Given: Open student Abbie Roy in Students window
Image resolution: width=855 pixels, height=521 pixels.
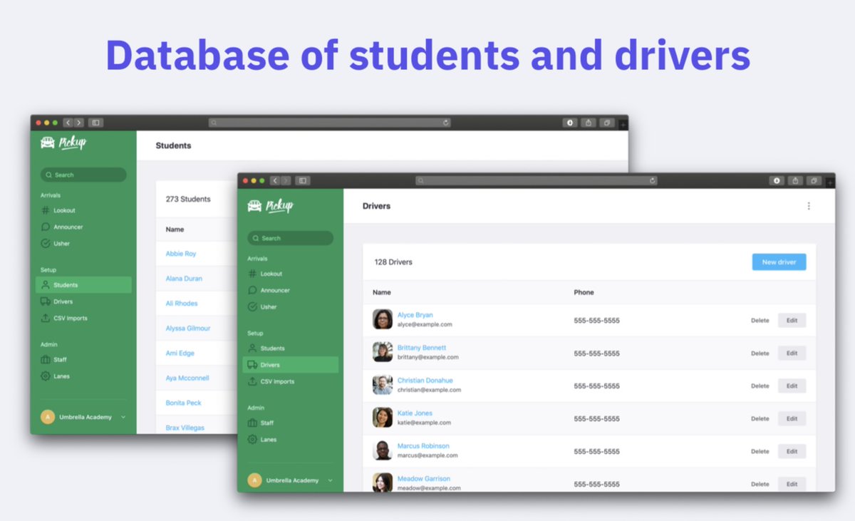Looking at the screenshot, I should tap(181, 254).
